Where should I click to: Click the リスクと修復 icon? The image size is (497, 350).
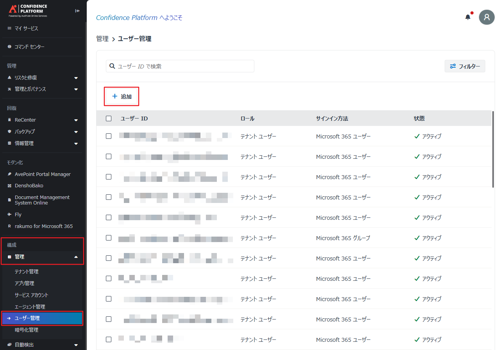pos(9,77)
